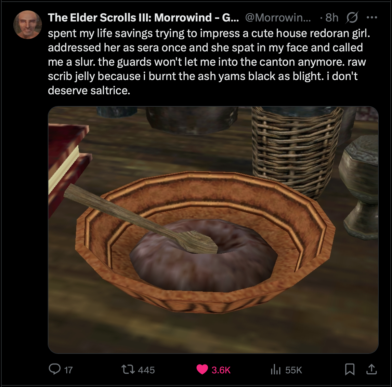392x387 pixels.
Task: Open the attached bowl image in full view
Action: [x=213, y=230]
